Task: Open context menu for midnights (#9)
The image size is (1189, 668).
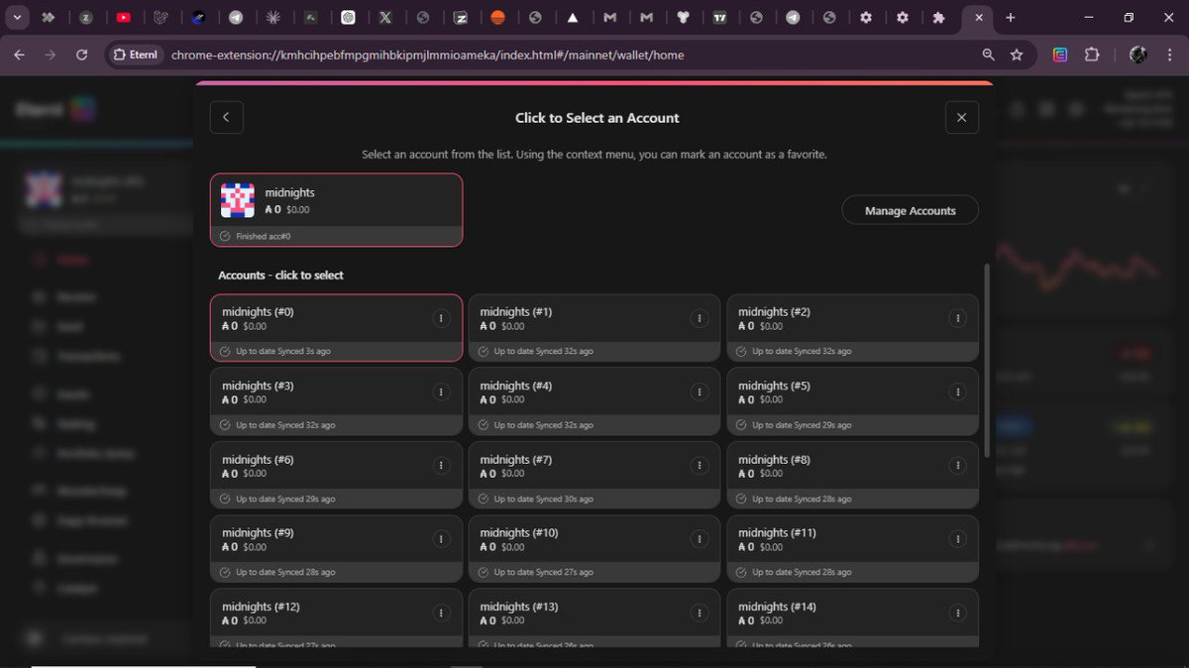Action: 441,539
